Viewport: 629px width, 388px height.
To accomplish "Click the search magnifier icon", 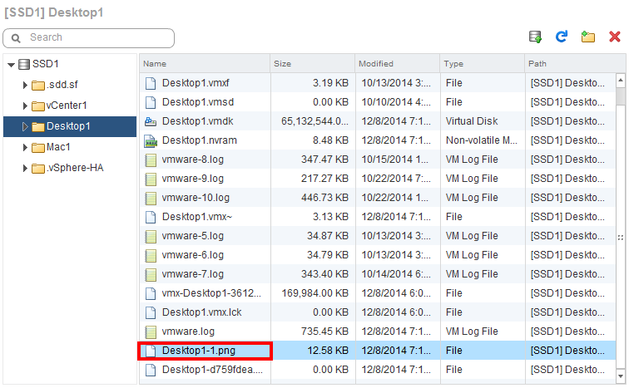I will tap(16, 38).
